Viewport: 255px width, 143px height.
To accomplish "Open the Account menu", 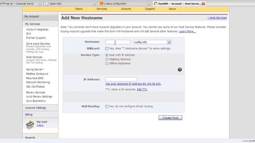I will point(126,9).
